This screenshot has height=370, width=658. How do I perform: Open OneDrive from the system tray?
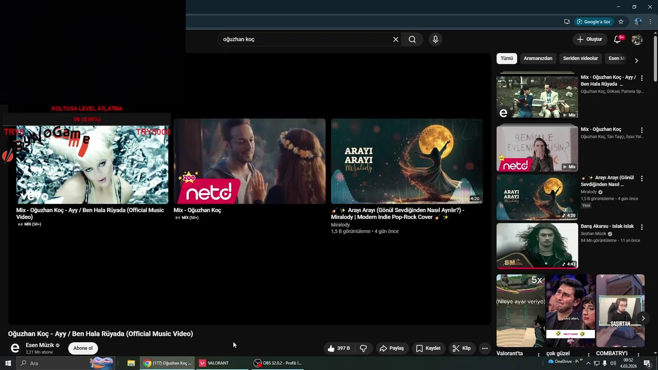[563, 361]
